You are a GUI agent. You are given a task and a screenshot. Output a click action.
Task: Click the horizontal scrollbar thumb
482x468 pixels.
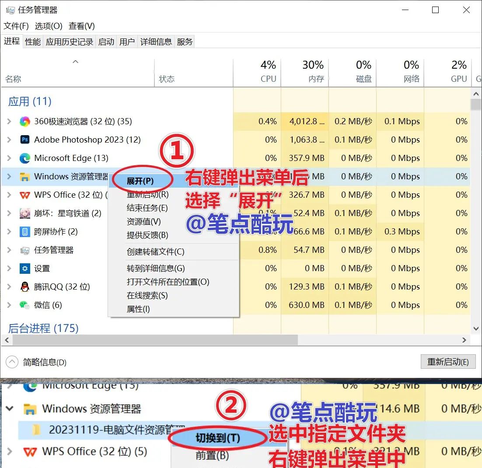coord(155,340)
